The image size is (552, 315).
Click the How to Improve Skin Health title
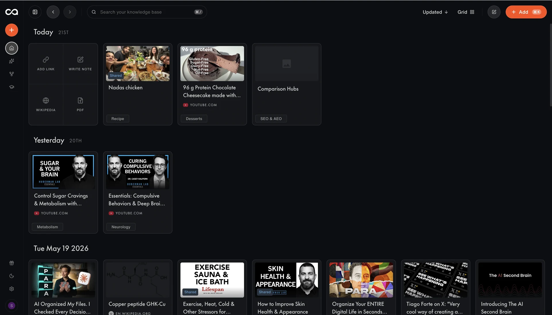point(283,308)
